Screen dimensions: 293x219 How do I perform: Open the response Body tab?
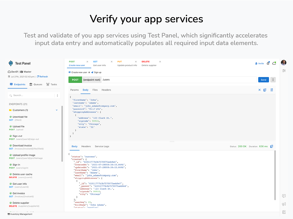click(74, 146)
